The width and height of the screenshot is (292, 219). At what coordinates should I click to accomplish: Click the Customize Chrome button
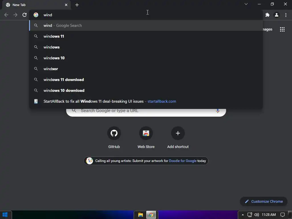coord(264,201)
